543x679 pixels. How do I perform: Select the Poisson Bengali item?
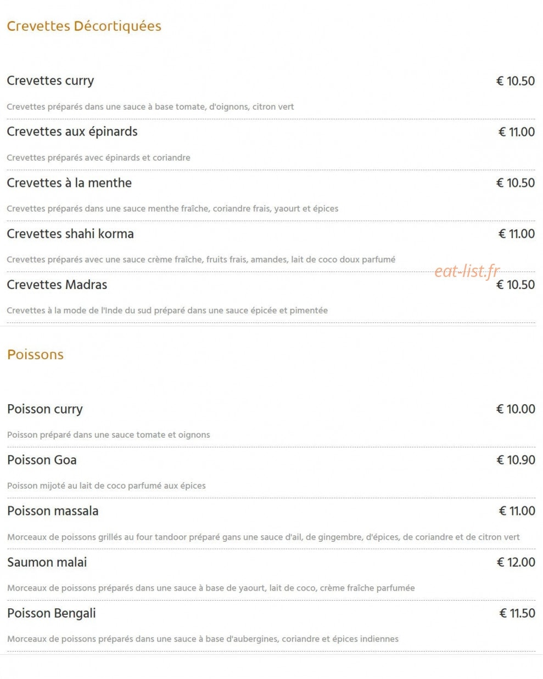52,613
